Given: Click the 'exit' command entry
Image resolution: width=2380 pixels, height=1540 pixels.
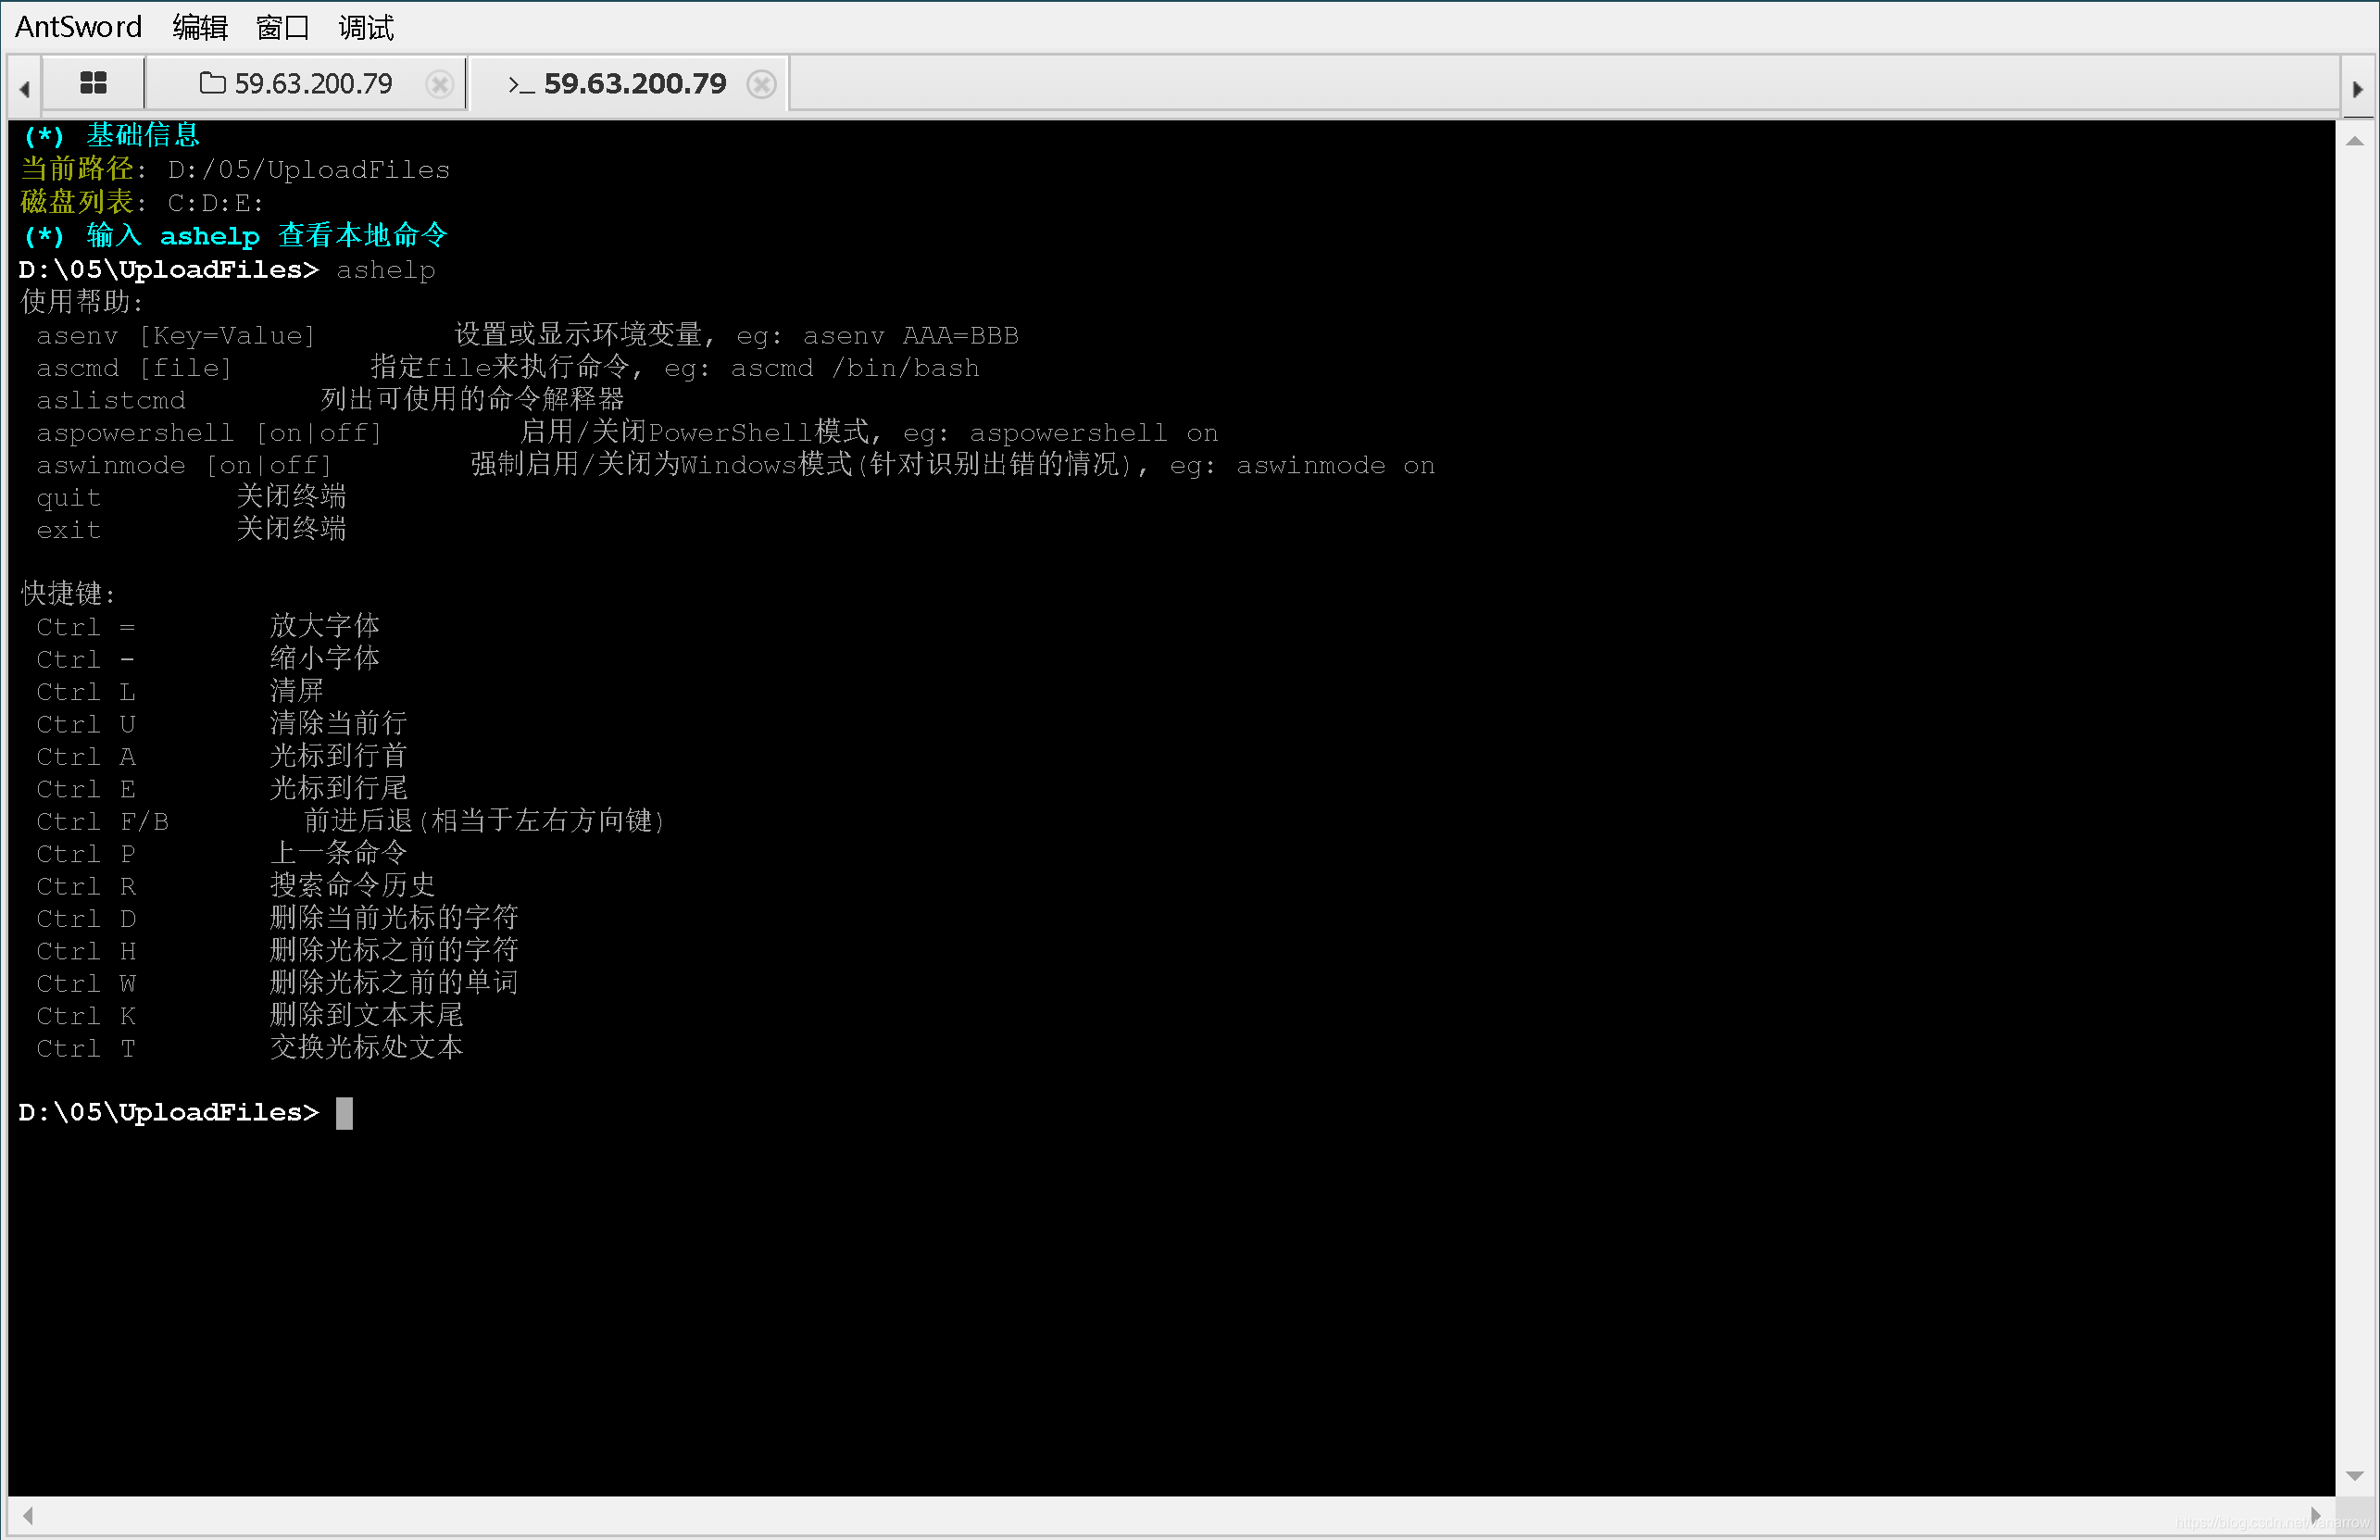Looking at the screenshot, I should click(x=191, y=530).
